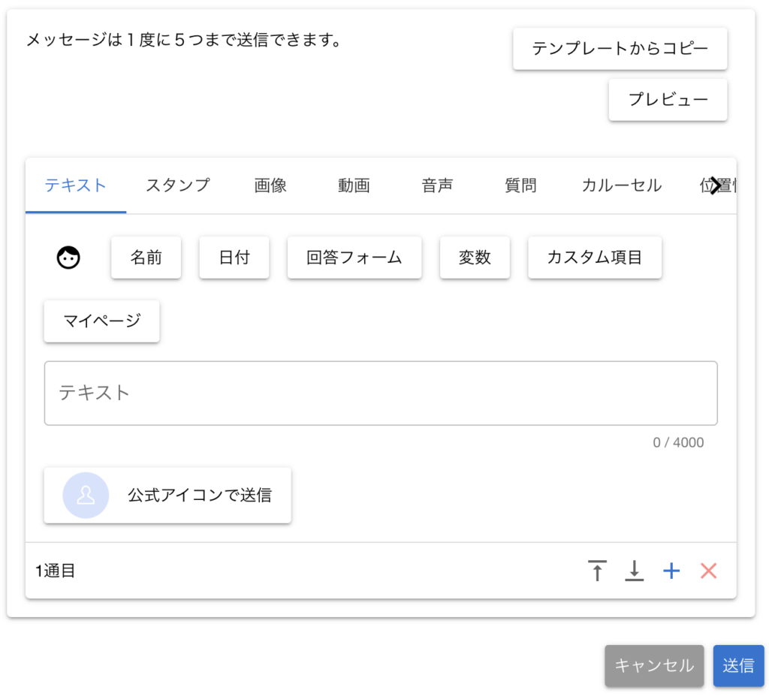Open the 回答フォーム insert option
Screen dimensions: 769x696
pyautogui.click(x=354, y=258)
